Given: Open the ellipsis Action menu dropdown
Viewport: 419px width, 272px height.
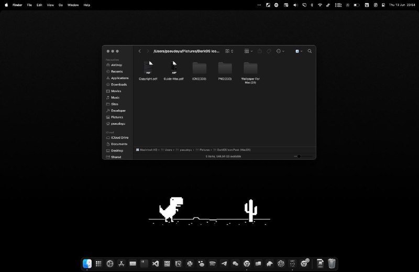Looking at the screenshot, I should [x=280, y=51].
